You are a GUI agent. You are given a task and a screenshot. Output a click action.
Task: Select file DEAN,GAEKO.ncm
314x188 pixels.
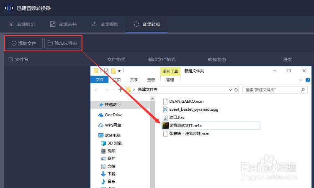click(x=186, y=101)
